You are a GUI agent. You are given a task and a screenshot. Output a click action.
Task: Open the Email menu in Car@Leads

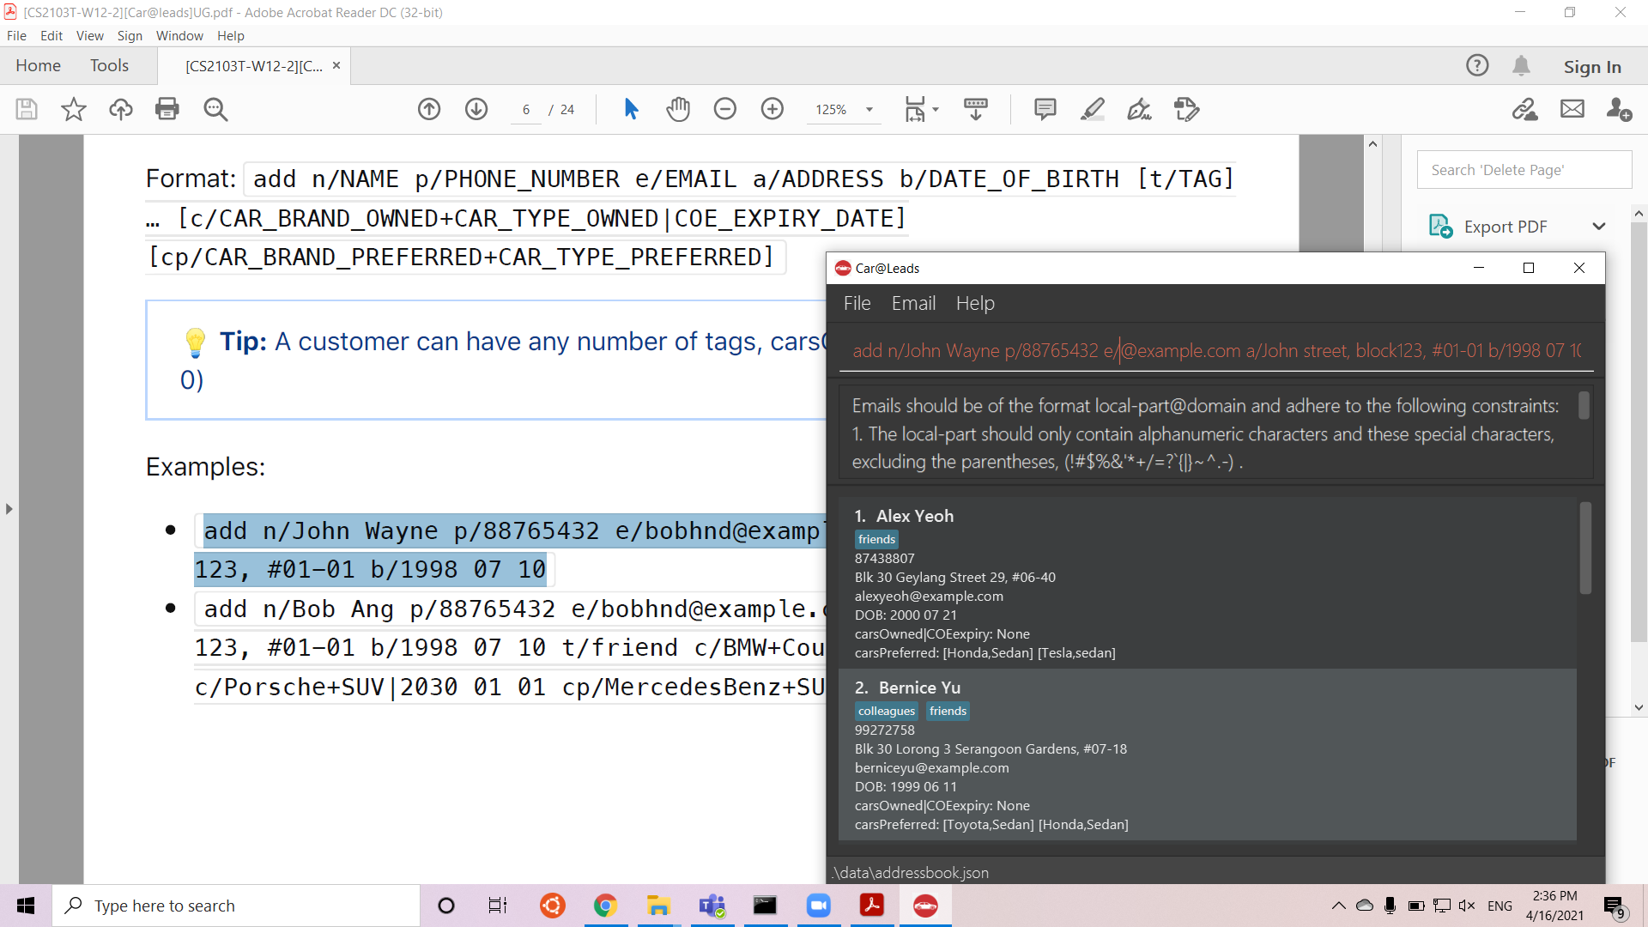[913, 303]
